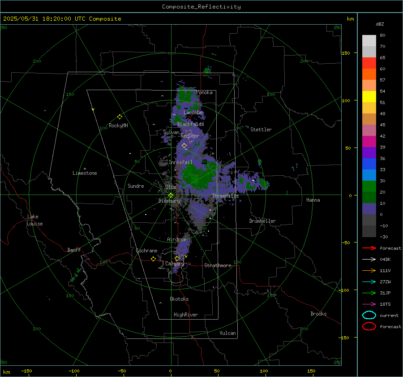Click the red forecast ellipse icon

(369, 326)
